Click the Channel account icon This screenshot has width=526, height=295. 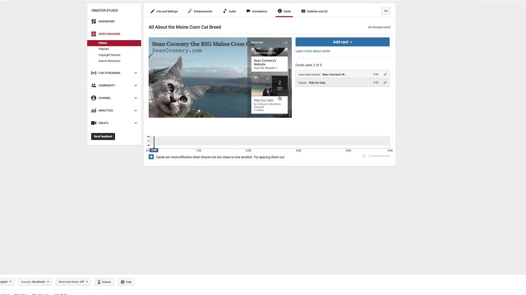point(94,98)
